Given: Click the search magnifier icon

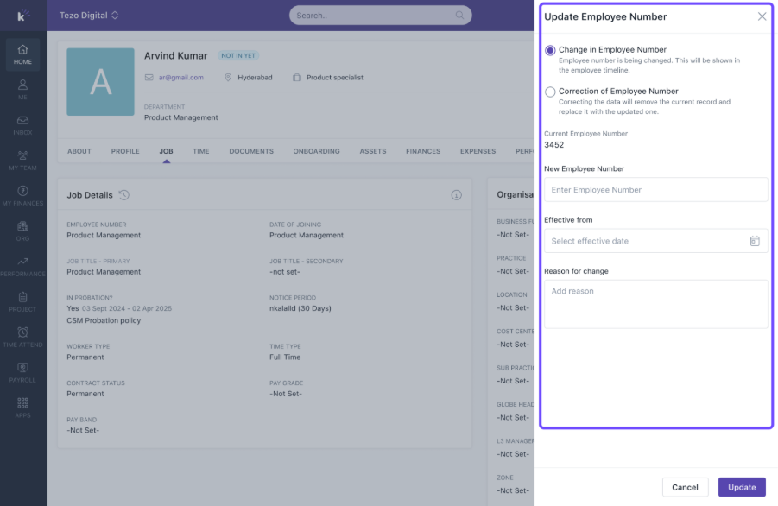Looking at the screenshot, I should pos(460,16).
